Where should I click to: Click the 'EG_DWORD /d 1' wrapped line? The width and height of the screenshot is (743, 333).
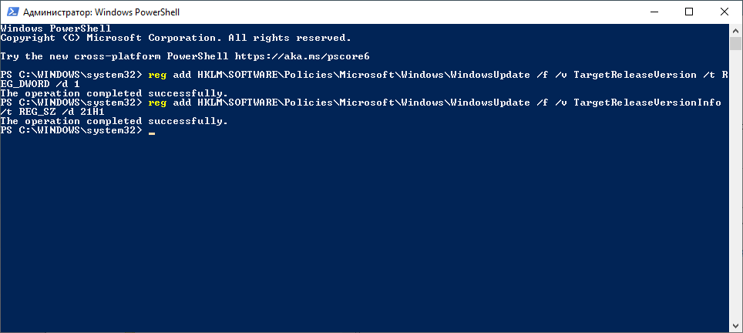40,84
